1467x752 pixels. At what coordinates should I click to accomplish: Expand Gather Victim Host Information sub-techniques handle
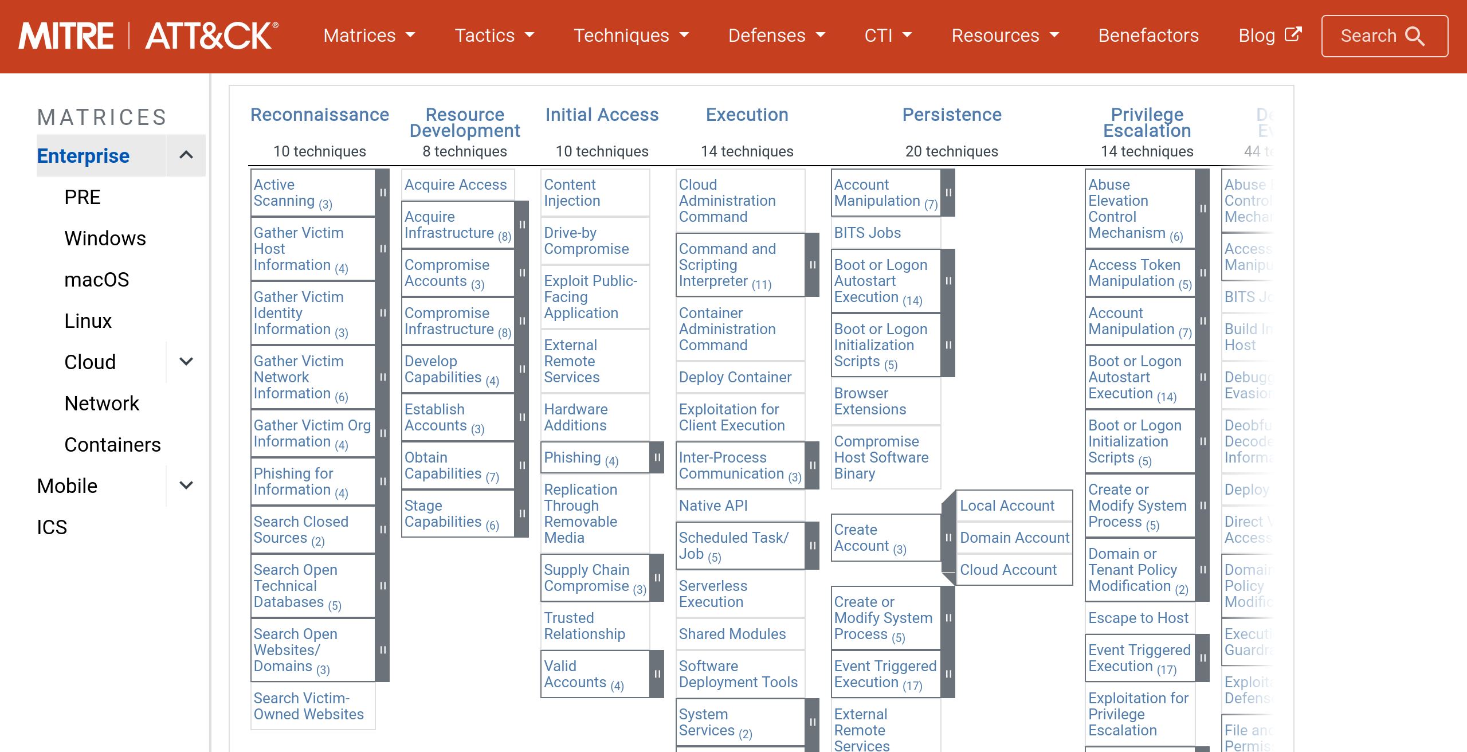point(383,249)
